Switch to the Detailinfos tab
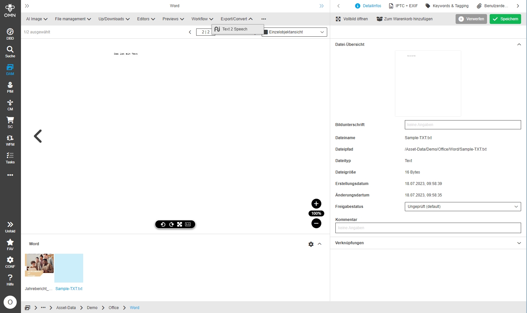527x313 pixels. (x=368, y=6)
